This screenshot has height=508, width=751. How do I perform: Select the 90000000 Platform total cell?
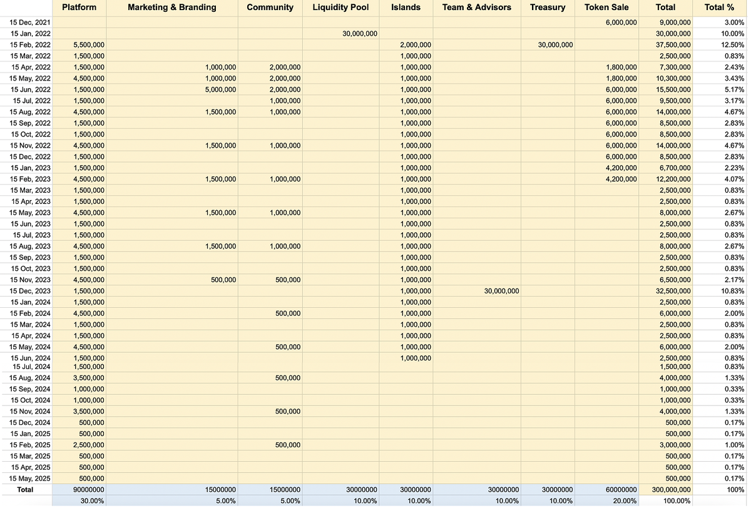87,490
